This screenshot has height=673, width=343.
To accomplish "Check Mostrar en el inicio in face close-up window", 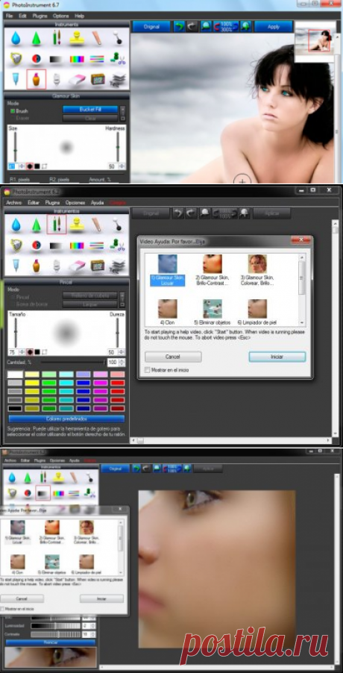I will tap(17, 609).
